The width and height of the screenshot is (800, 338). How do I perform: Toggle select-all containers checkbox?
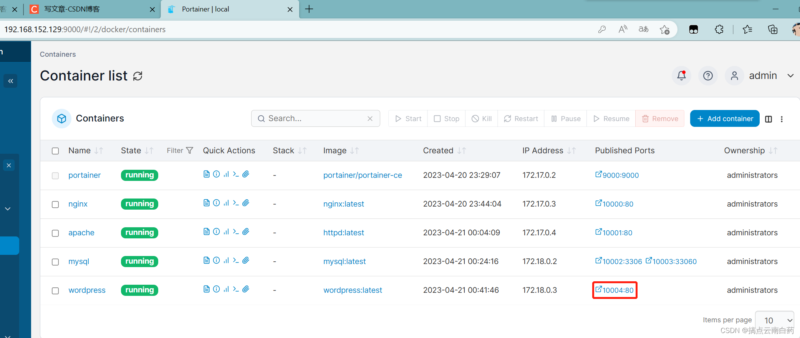tap(55, 151)
